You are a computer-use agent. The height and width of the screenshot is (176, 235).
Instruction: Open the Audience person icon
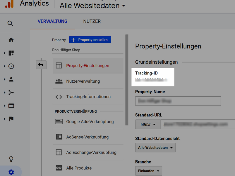tap(11, 79)
